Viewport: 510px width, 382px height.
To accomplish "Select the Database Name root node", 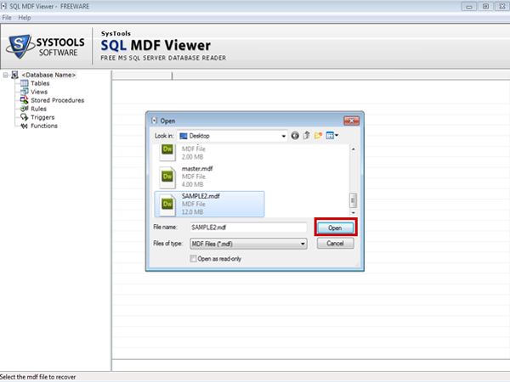I will [48, 75].
